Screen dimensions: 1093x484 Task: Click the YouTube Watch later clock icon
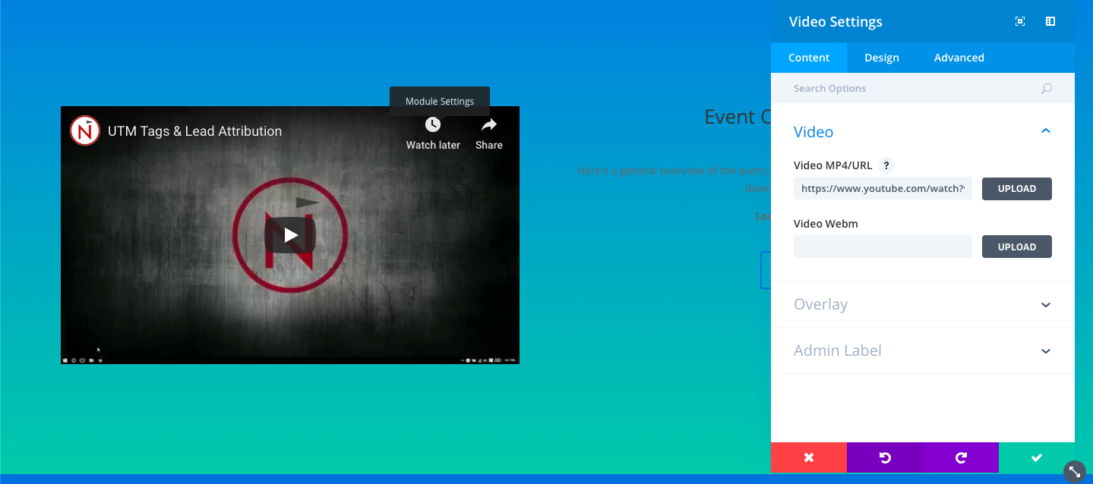tap(433, 125)
